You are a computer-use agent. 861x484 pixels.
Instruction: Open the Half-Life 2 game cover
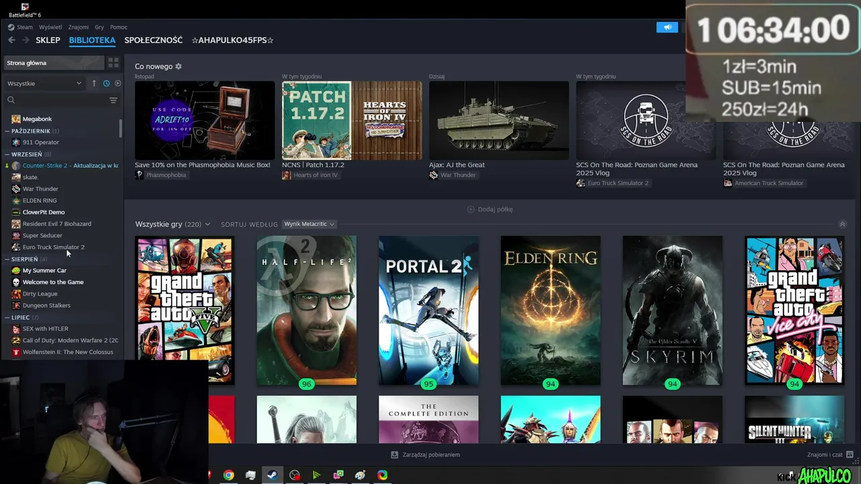coord(307,311)
